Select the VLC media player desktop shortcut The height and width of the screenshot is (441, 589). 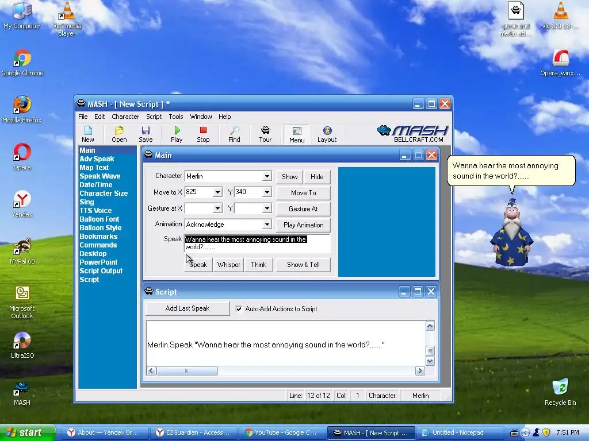point(67,19)
